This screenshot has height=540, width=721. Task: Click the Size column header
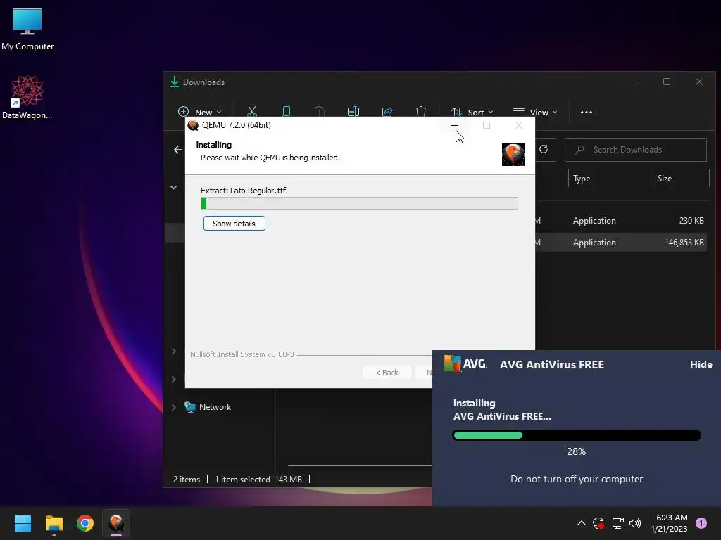click(x=665, y=179)
